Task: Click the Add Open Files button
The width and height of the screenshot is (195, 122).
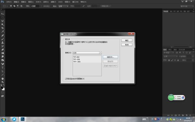Action: pyautogui.click(x=110, y=66)
